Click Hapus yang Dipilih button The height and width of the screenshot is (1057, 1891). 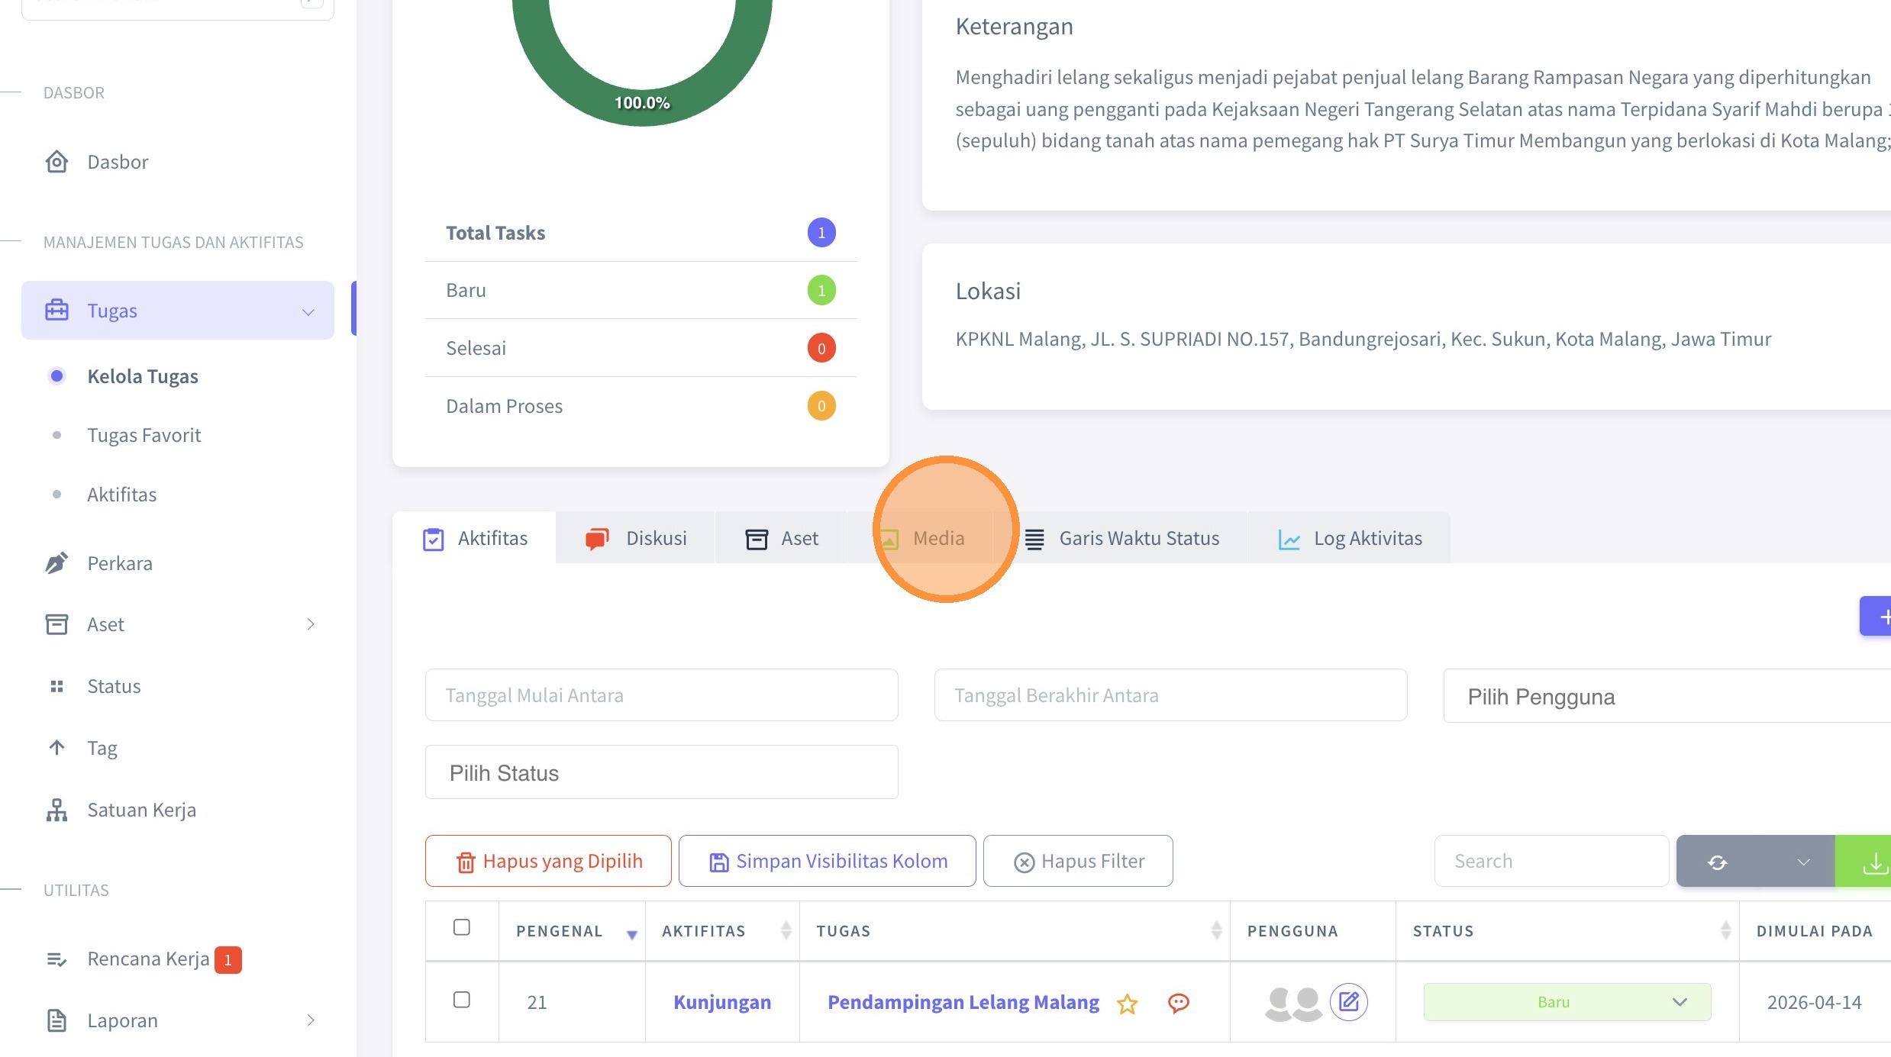[x=548, y=861]
